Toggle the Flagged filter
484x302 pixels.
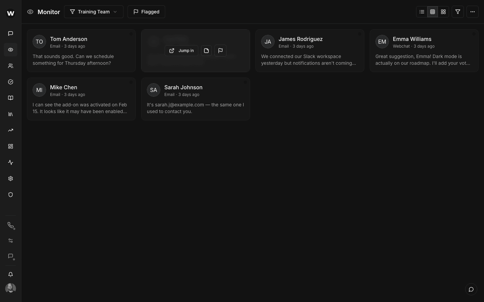tap(146, 12)
